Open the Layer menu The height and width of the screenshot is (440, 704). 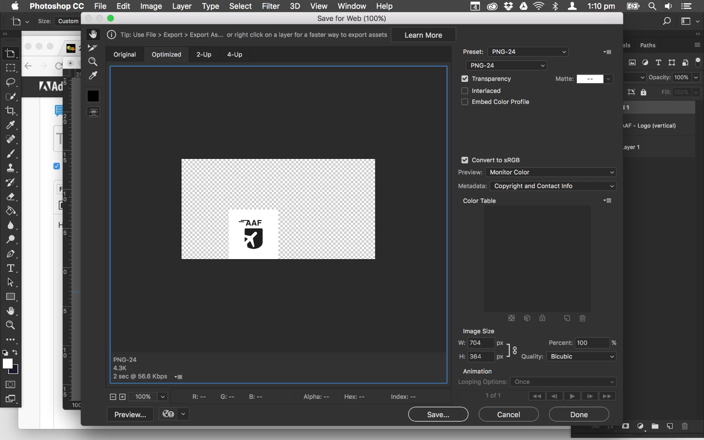(182, 6)
